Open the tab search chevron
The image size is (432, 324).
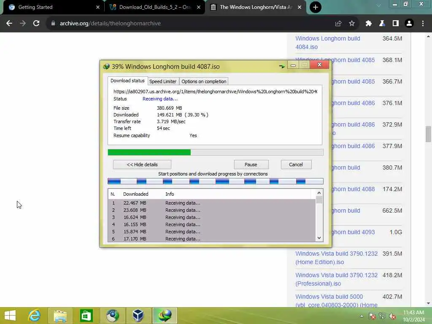379,5
